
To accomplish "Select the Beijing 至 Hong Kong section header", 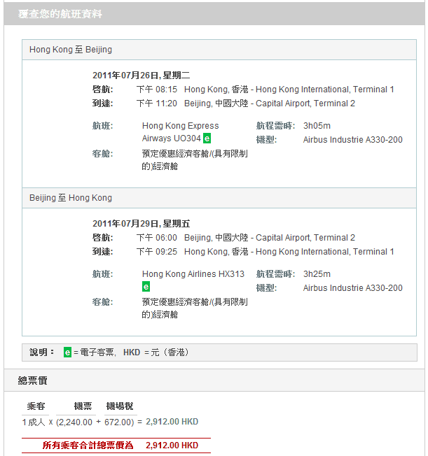I will point(71,198).
